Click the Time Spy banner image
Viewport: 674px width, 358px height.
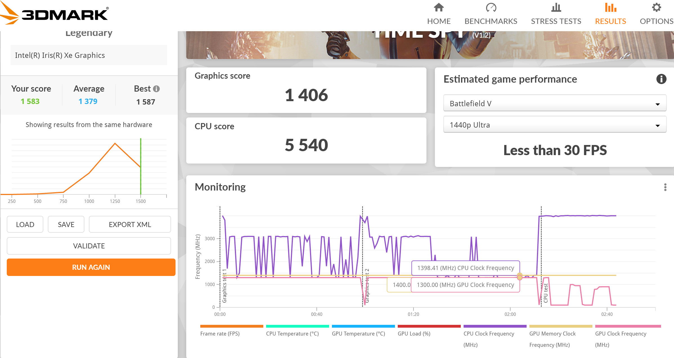tap(430, 45)
